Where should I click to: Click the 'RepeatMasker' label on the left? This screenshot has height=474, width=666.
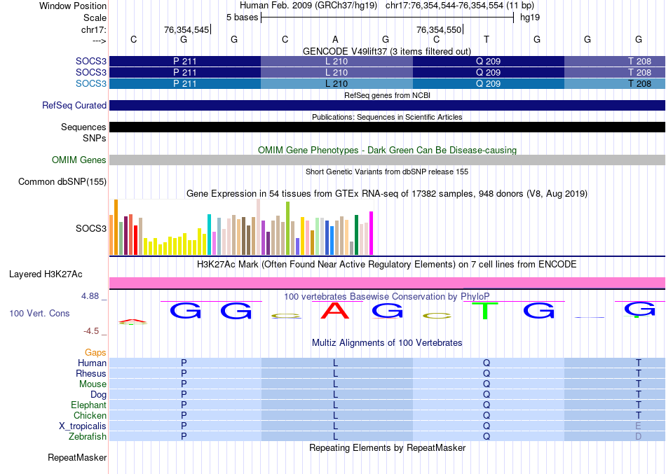77,457
